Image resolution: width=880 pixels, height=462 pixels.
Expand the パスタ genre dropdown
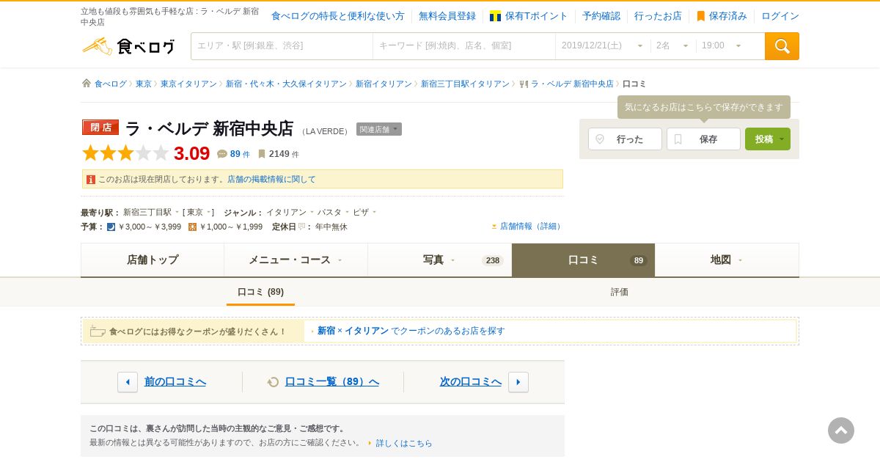347,212
